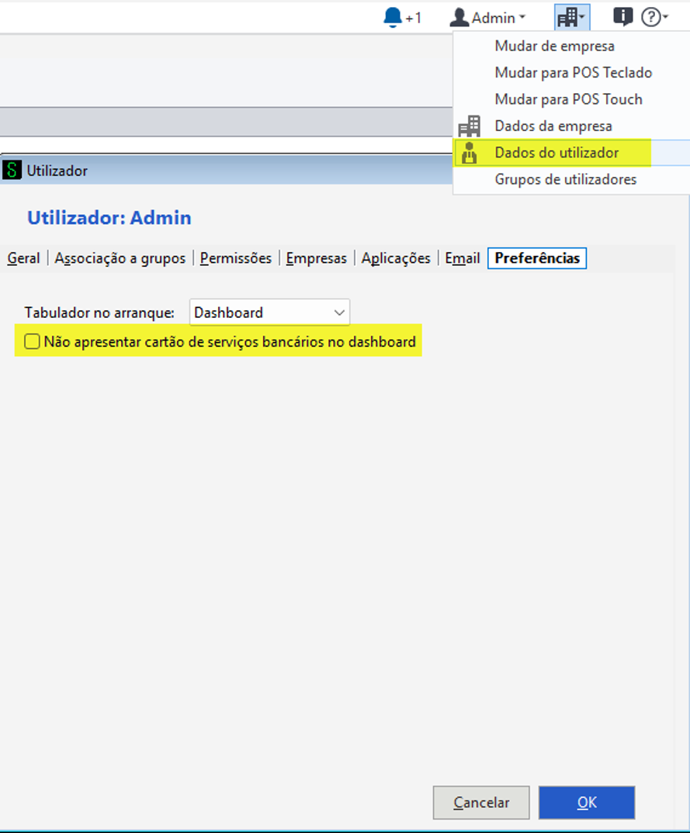690x833 pixels.
Task: Open the information speech bubble icon
Action: (622, 17)
